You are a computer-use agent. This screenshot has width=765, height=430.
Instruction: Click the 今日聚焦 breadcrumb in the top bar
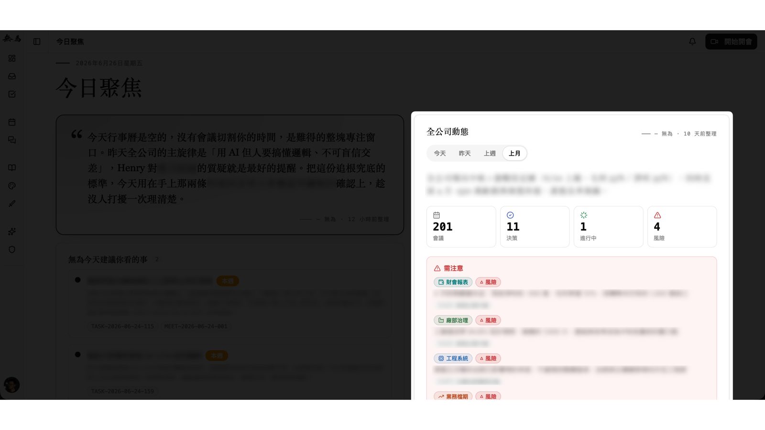[x=70, y=42]
